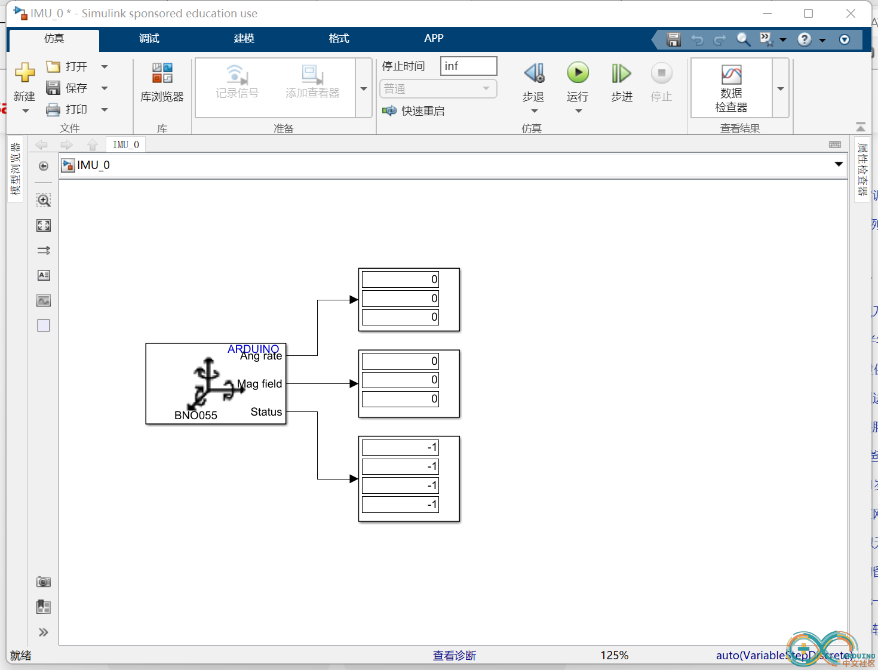Image resolution: width=878 pixels, height=670 pixels.
Task: Open the 属性检查器 side panel
Action: [862, 170]
